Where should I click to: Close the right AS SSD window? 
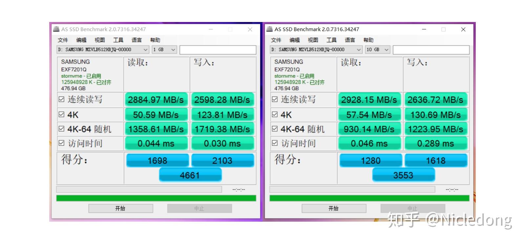click(x=463, y=29)
